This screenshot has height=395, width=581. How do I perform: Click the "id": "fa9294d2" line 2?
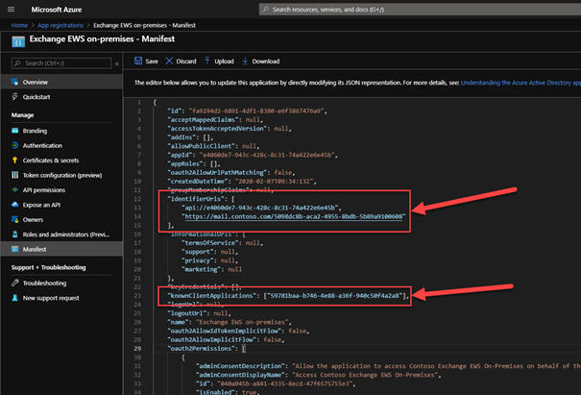[x=247, y=111]
